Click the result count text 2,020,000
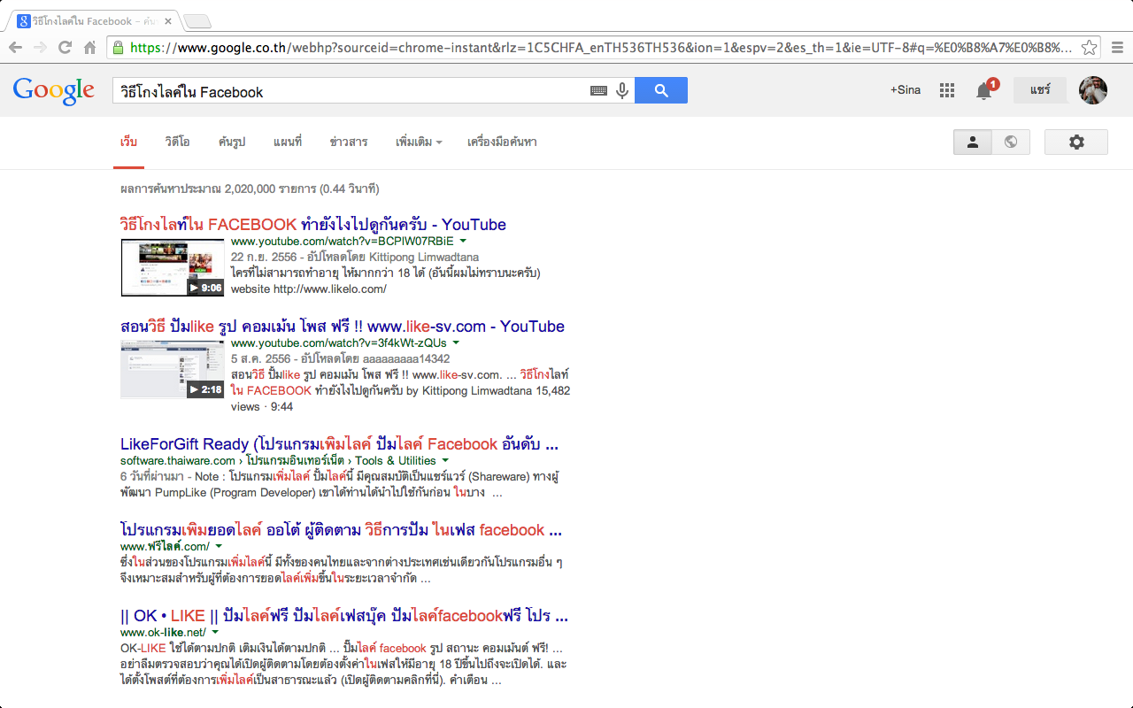Image resolution: width=1133 pixels, height=708 pixels. coord(250,189)
